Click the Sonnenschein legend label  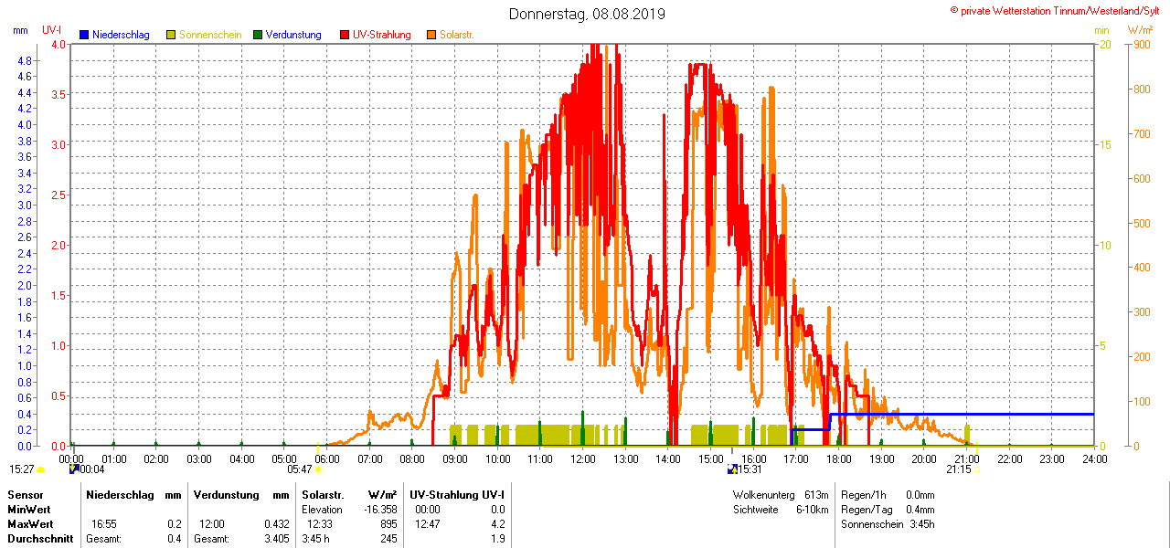coord(210,35)
